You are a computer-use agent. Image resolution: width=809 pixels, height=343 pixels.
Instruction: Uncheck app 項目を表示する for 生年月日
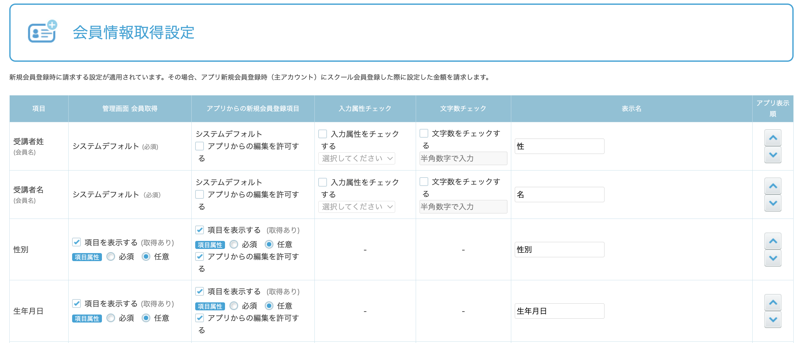pyautogui.click(x=200, y=291)
